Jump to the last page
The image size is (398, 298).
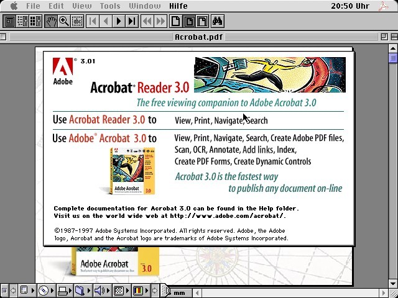coord(132,22)
